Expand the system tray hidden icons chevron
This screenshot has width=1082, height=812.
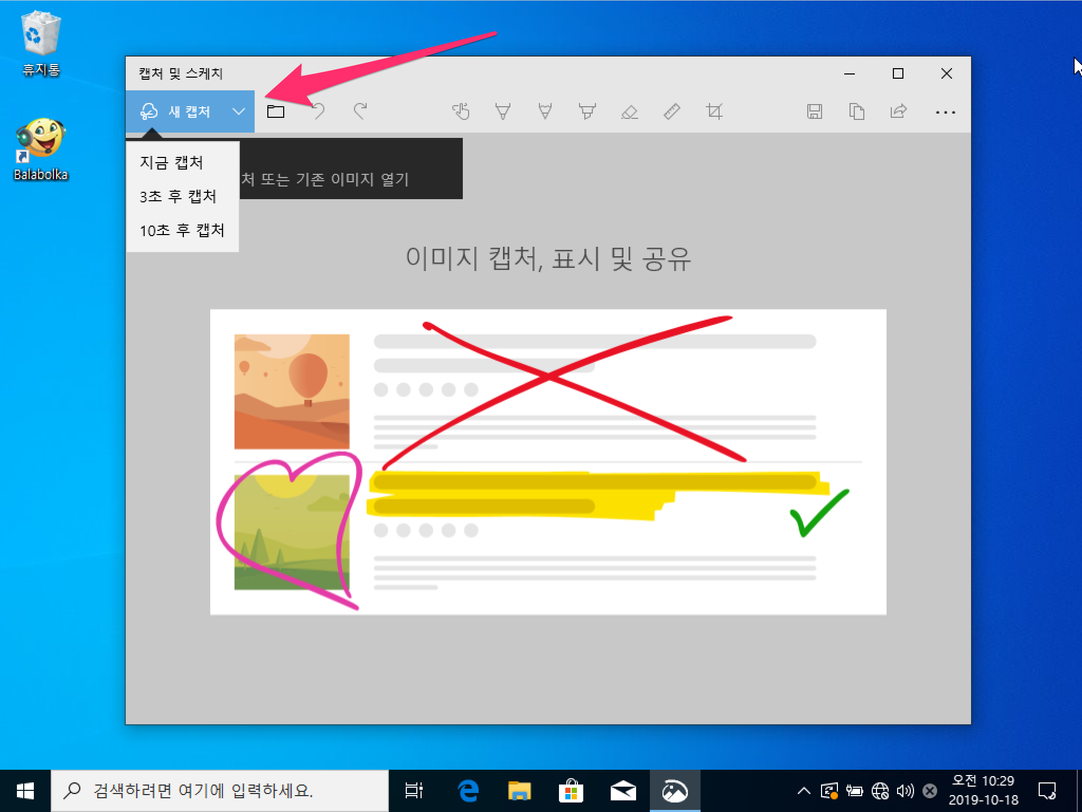pos(804,791)
